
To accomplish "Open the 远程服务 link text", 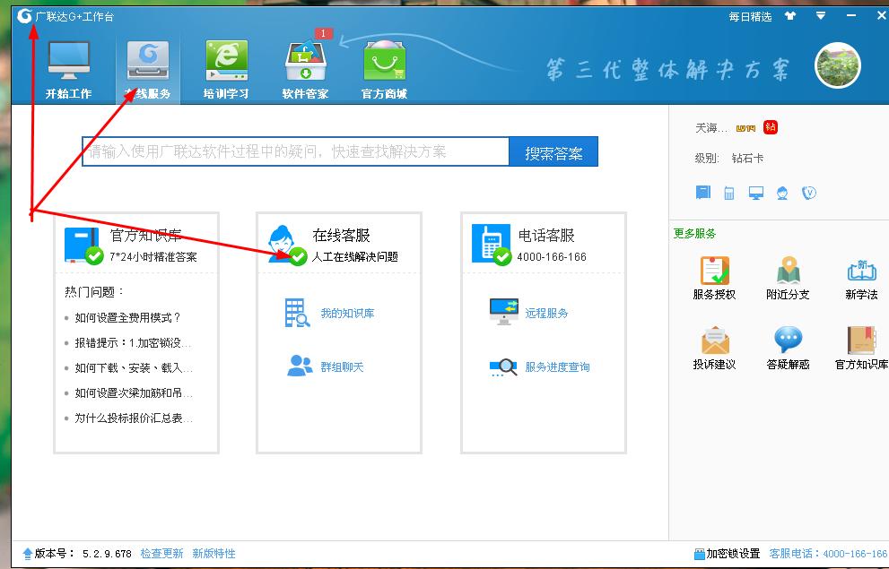I will [x=546, y=313].
